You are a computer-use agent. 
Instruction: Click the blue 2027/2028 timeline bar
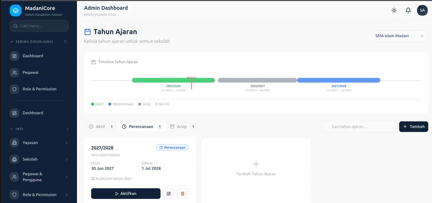point(339,80)
